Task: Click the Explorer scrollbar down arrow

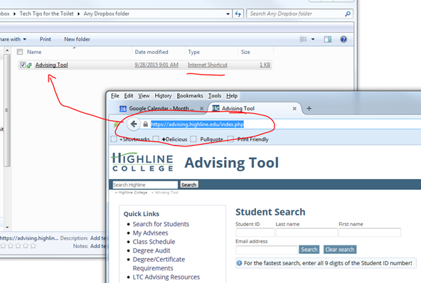Action: (7, 228)
